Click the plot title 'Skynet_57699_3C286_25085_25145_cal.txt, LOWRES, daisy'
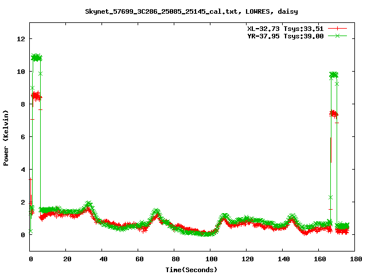The width and height of the screenshot is (367, 275). tap(191, 11)
